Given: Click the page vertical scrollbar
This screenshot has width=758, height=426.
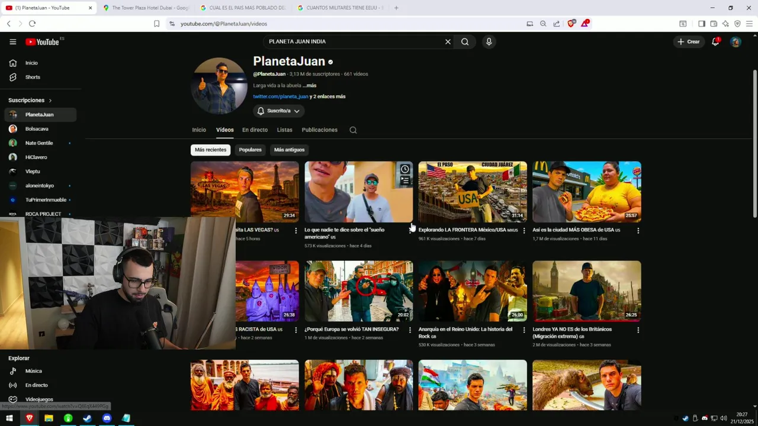Looking at the screenshot, I should pyautogui.click(x=754, y=143).
